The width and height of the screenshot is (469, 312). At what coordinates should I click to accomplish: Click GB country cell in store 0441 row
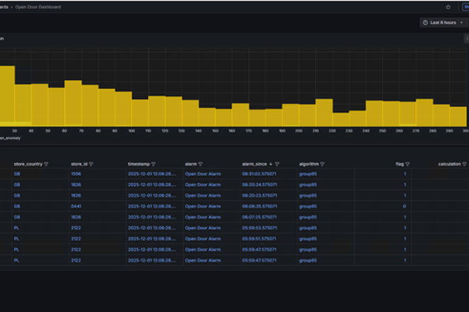coord(17,206)
